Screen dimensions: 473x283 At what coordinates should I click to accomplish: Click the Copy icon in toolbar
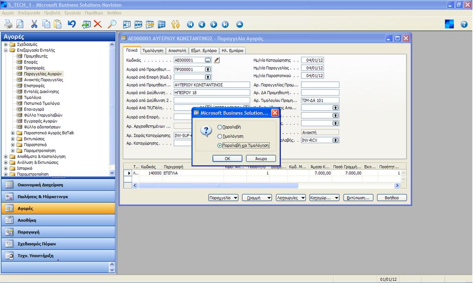(46, 24)
